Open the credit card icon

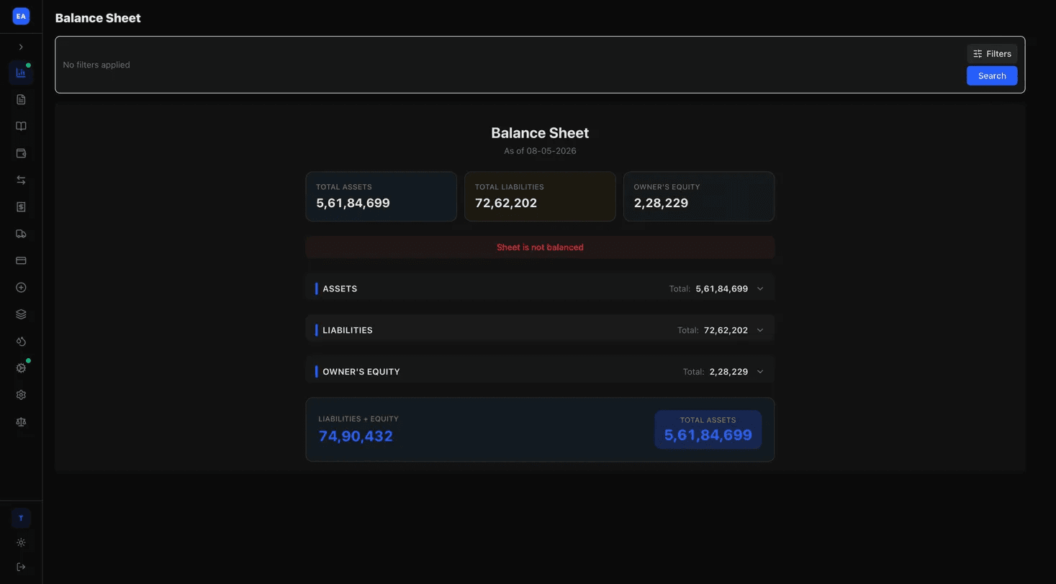pyautogui.click(x=21, y=260)
